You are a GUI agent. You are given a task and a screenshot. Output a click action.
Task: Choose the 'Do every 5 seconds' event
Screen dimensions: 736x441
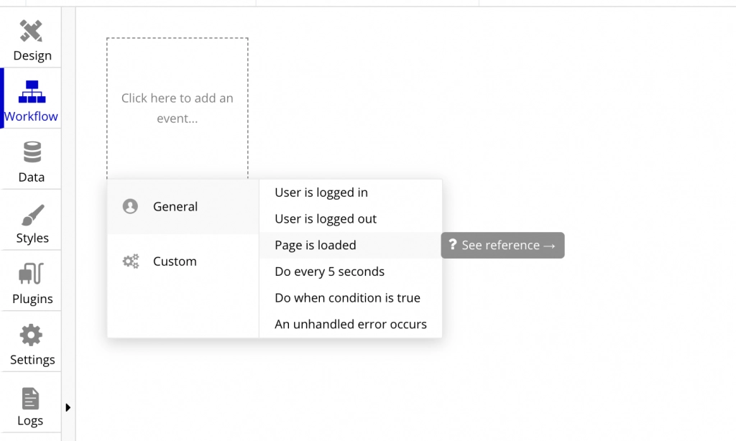350,271
